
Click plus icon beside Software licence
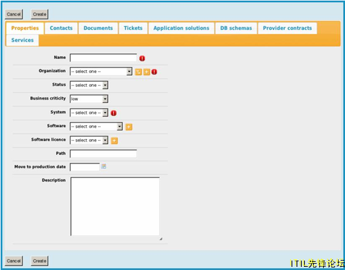pyautogui.click(x=114, y=140)
